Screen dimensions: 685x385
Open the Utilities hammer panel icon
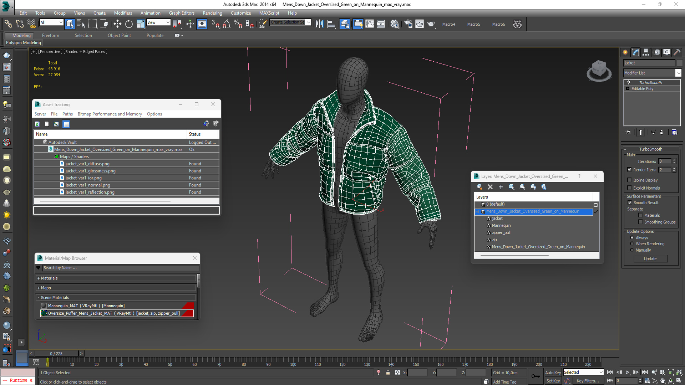677,52
